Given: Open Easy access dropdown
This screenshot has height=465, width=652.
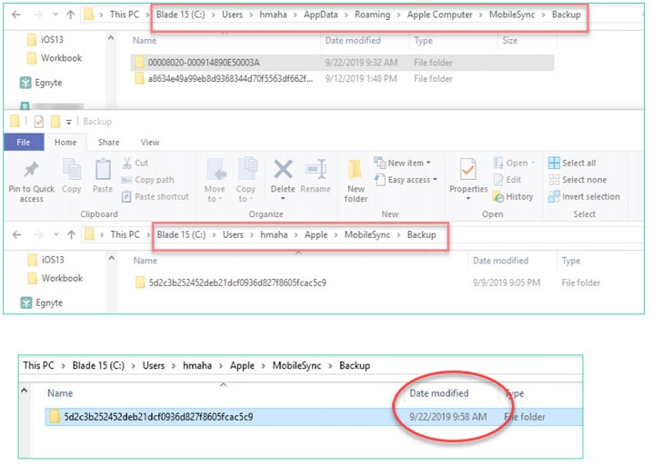Looking at the screenshot, I should click(x=406, y=180).
